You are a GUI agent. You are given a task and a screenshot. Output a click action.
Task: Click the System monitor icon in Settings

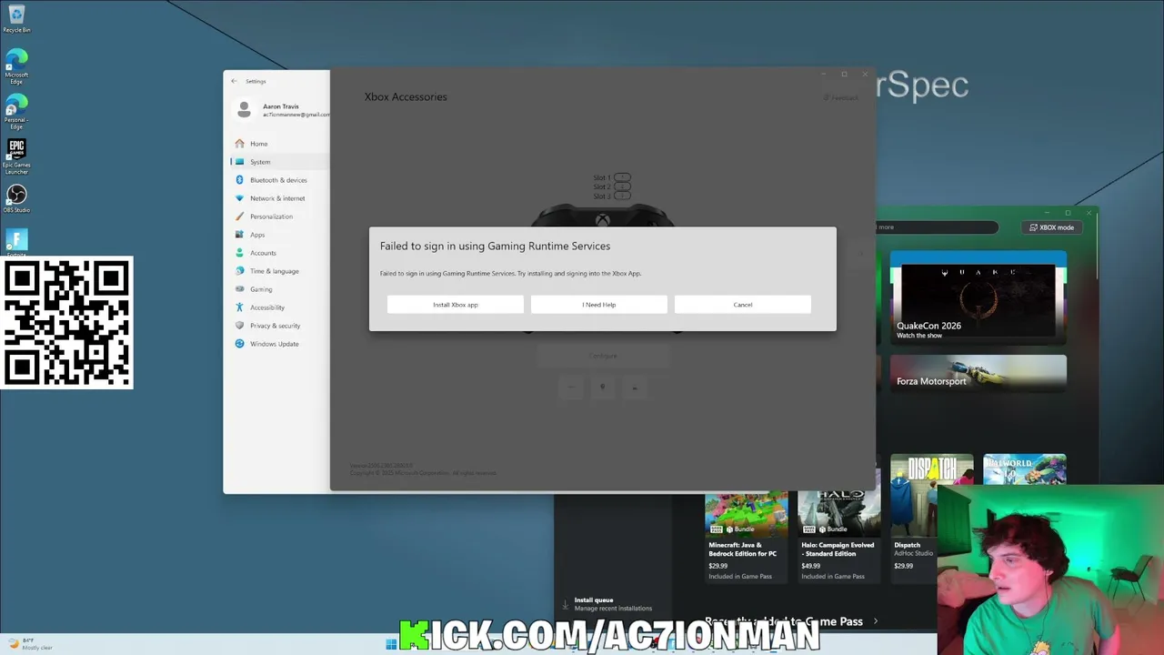click(x=240, y=162)
